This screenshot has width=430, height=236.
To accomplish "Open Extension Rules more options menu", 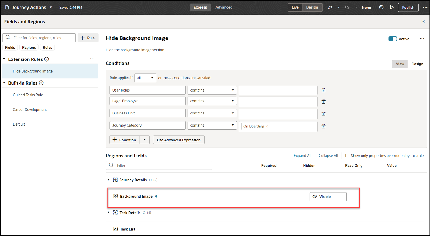I will (x=92, y=59).
